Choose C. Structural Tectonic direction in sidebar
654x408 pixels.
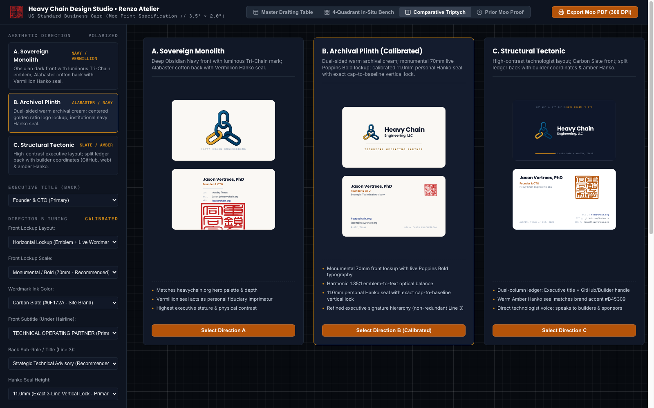point(63,155)
